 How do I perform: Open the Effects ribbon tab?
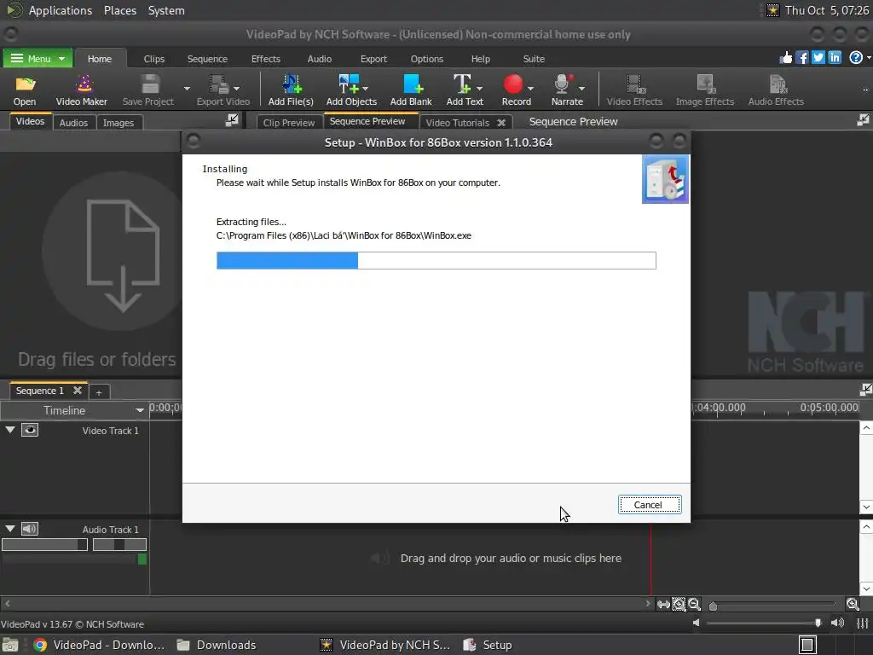(266, 59)
